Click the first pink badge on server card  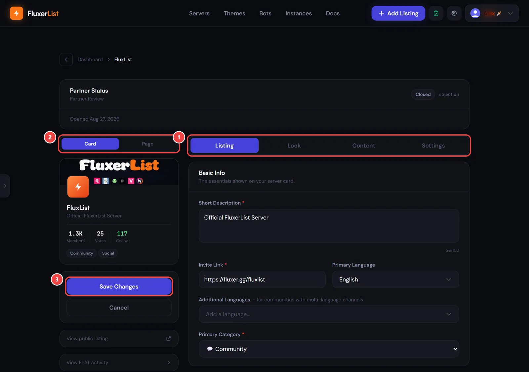coord(97,181)
